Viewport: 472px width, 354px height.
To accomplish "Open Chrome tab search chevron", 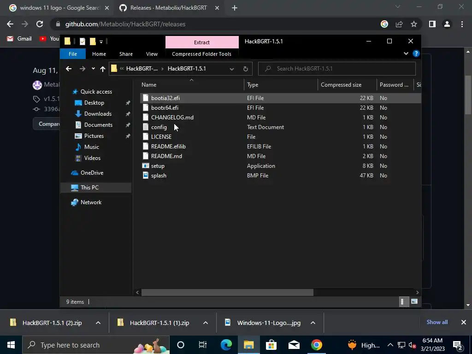I will (398, 6).
